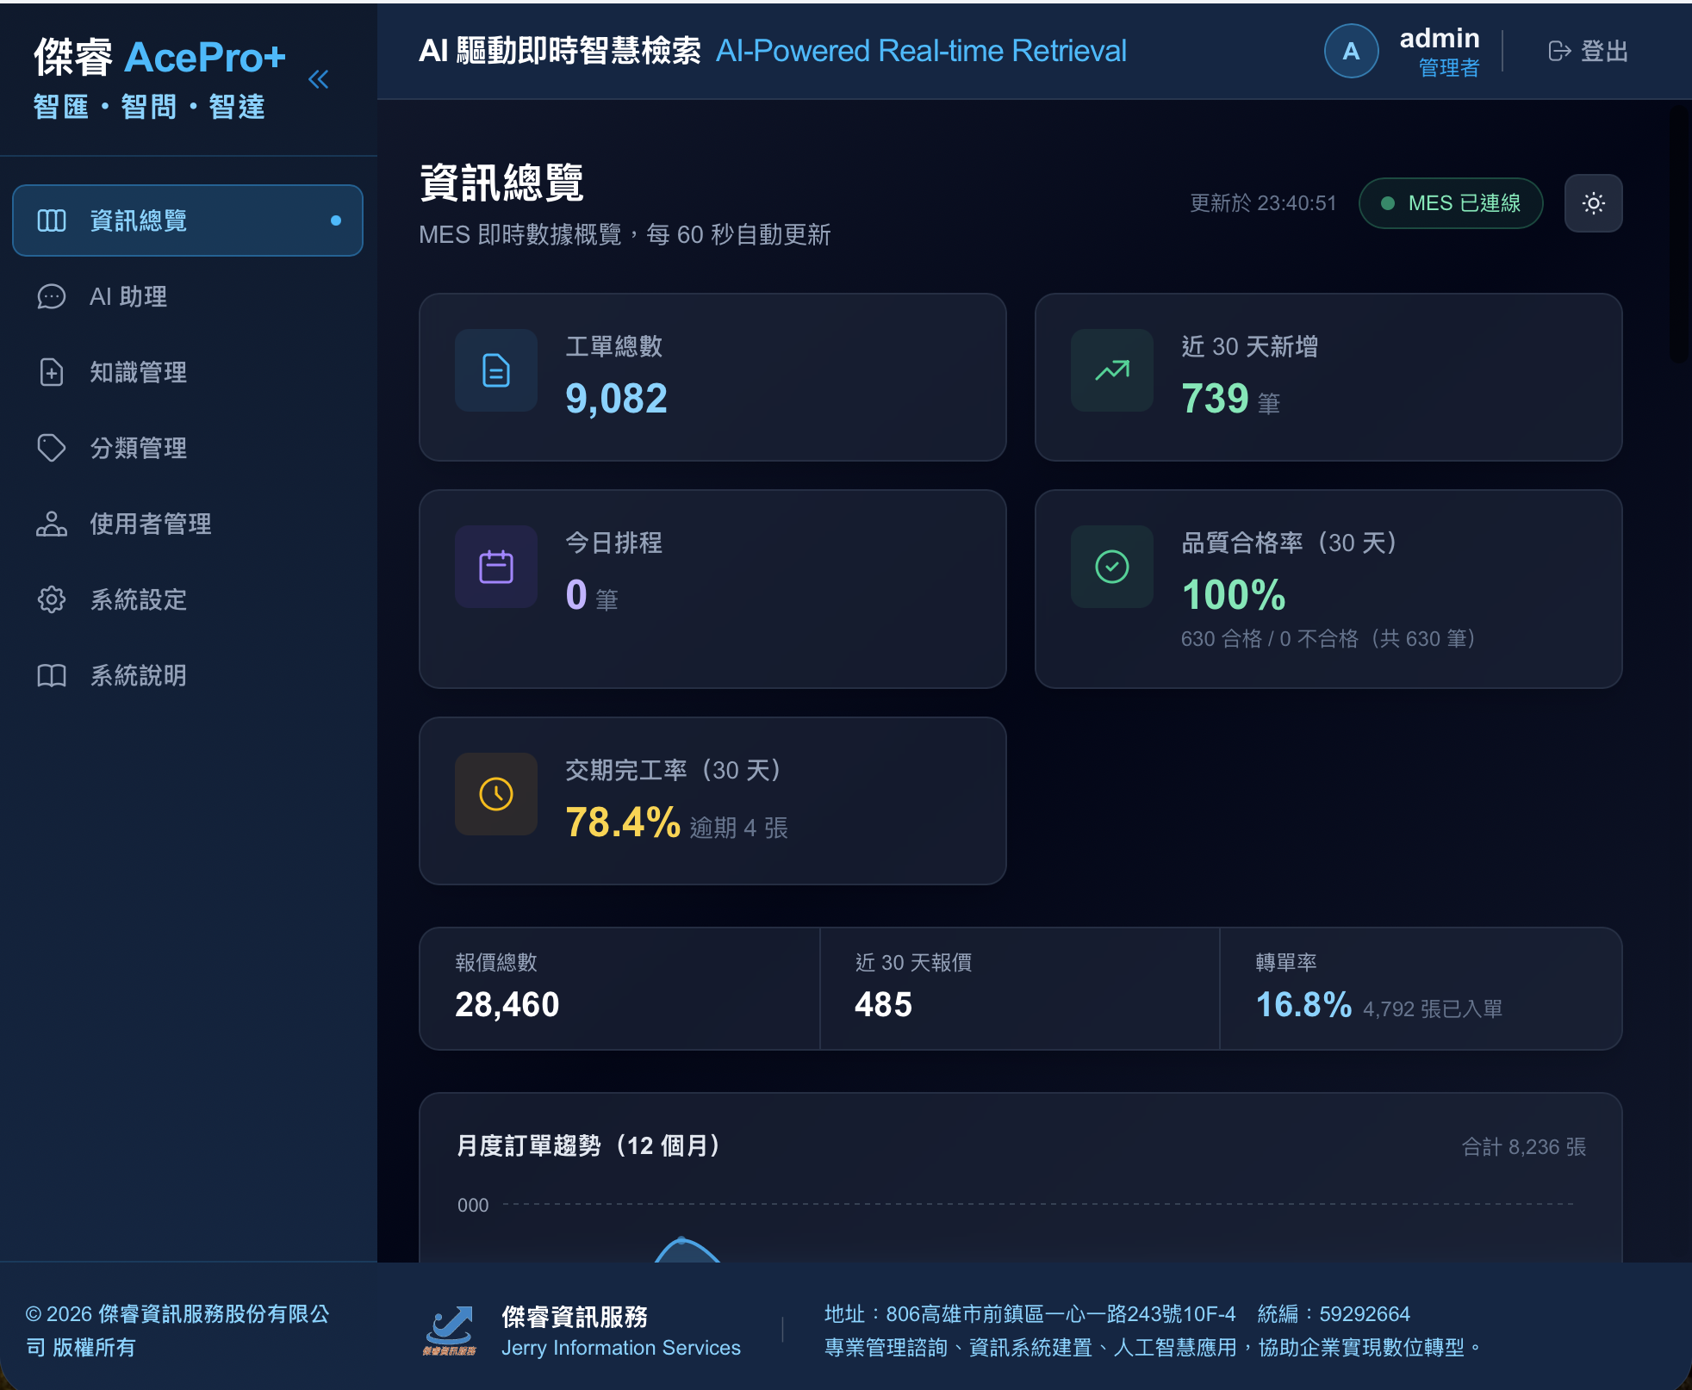
Task: Click the 630 合格 / 0 不合格 detail text
Action: point(1329,638)
